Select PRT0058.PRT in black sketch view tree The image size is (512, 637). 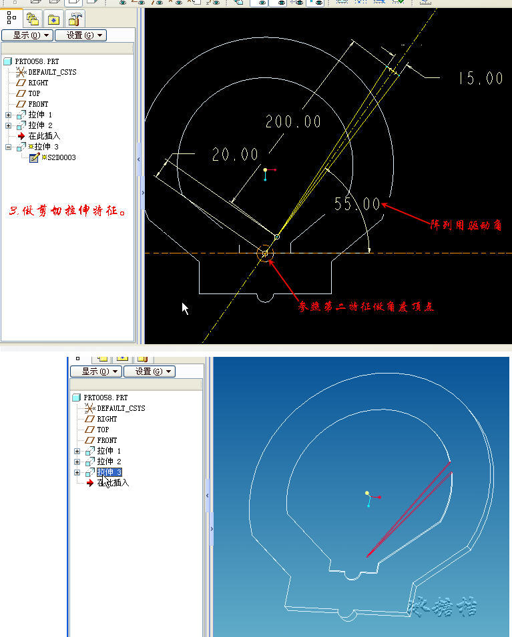coord(37,61)
